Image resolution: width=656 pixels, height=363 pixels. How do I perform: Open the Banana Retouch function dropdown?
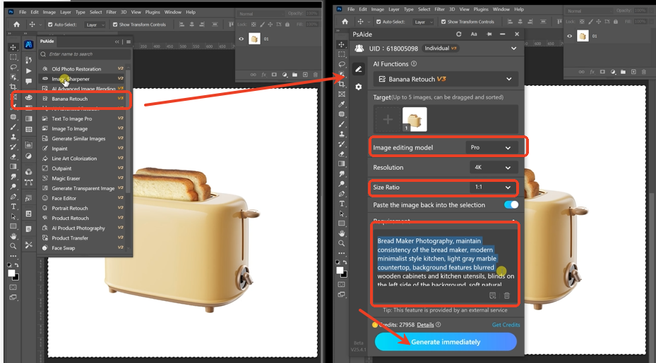(x=446, y=79)
